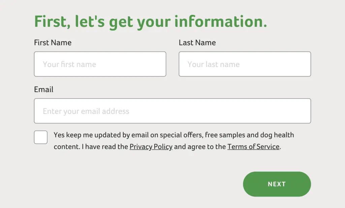345x208 pixels.
Task: Activate the Email entry field below its label
Action: tap(172, 111)
